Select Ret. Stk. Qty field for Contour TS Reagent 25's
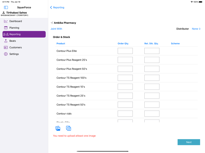 152,96
